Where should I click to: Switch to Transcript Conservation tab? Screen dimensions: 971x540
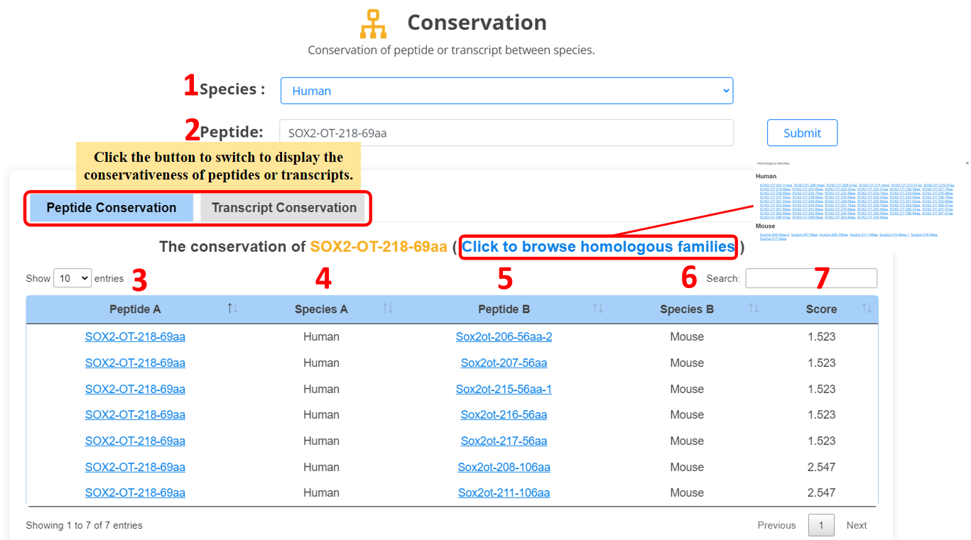coord(283,208)
